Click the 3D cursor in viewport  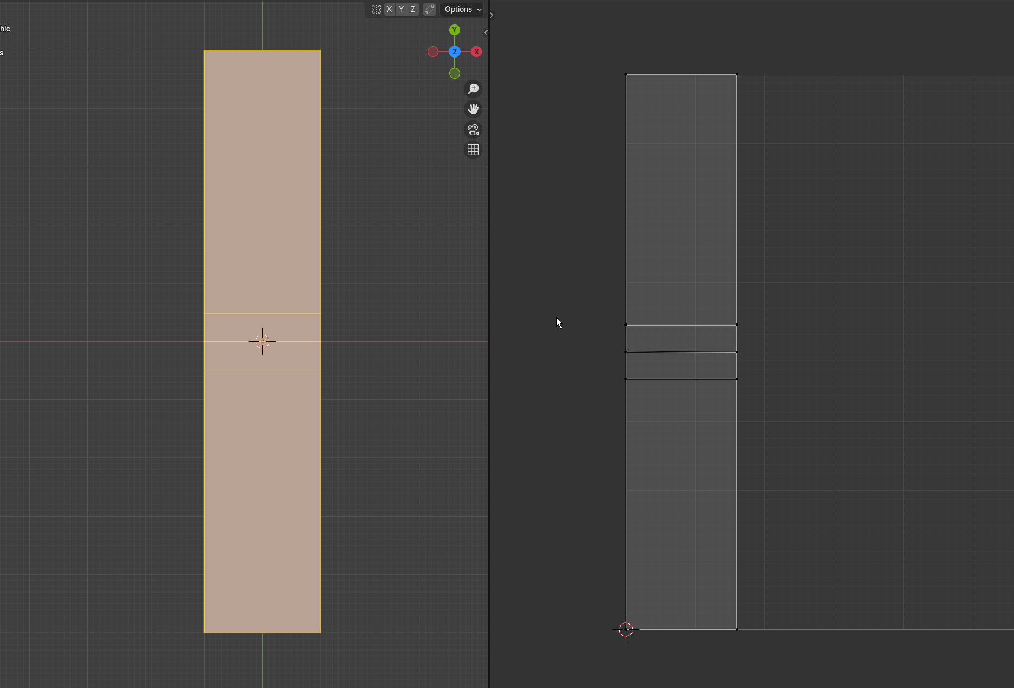click(x=262, y=341)
